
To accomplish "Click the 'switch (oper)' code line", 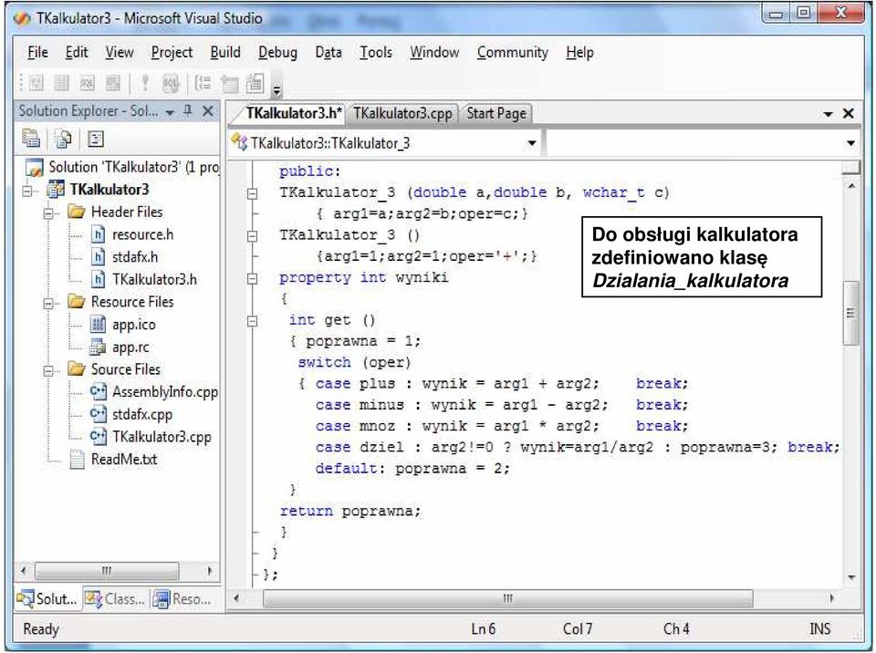I will tap(354, 363).
